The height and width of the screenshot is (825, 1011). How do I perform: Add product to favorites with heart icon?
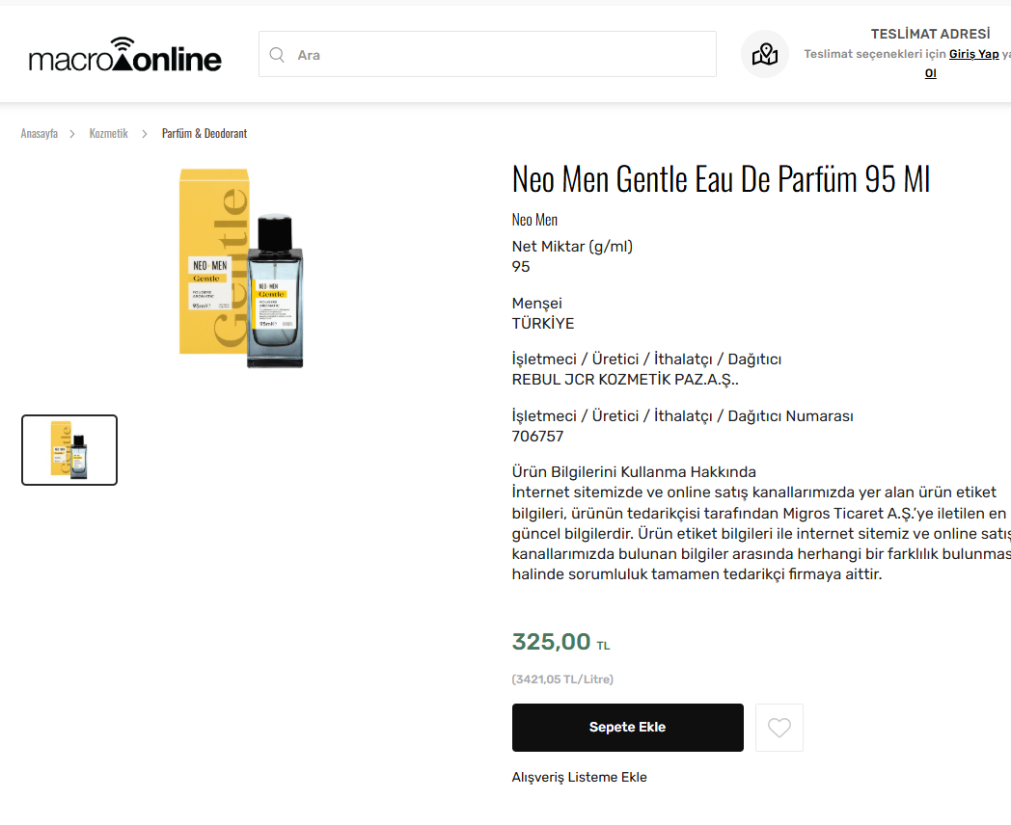[x=779, y=727]
